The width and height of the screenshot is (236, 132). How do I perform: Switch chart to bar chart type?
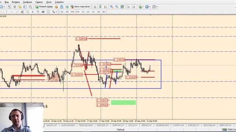point(95,7)
